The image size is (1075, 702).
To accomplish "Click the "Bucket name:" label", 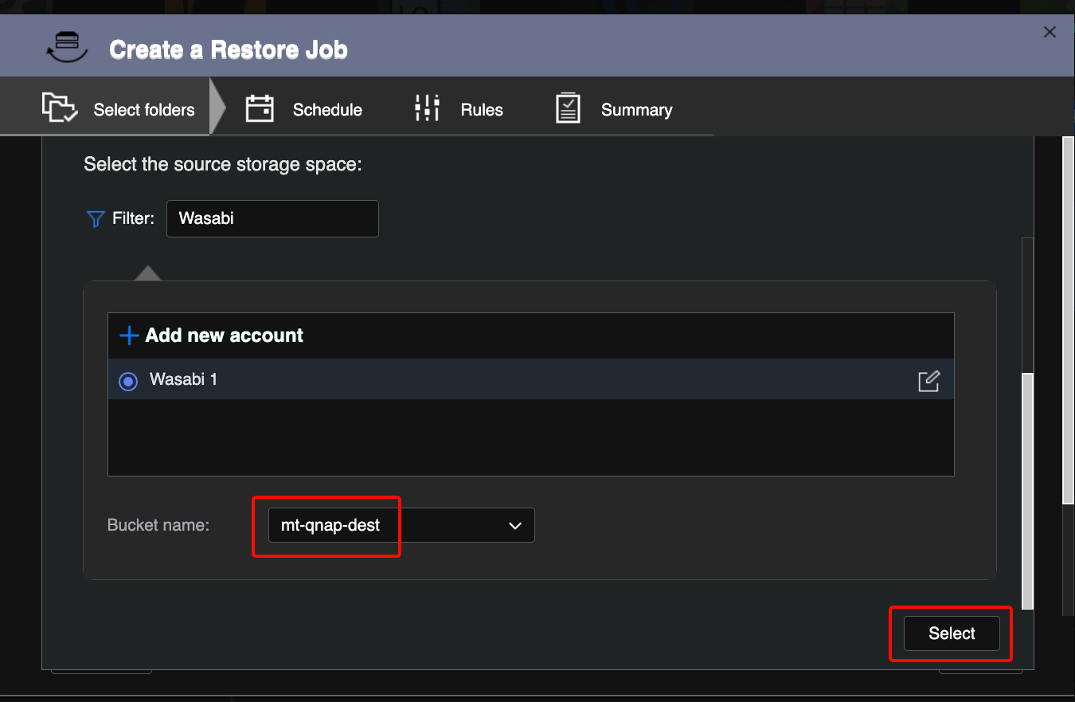I will (x=158, y=525).
